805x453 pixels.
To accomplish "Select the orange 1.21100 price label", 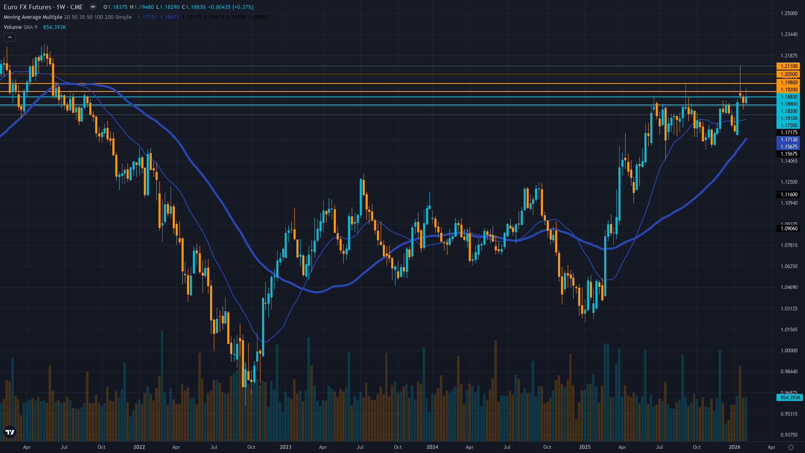I will tap(788, 66).
